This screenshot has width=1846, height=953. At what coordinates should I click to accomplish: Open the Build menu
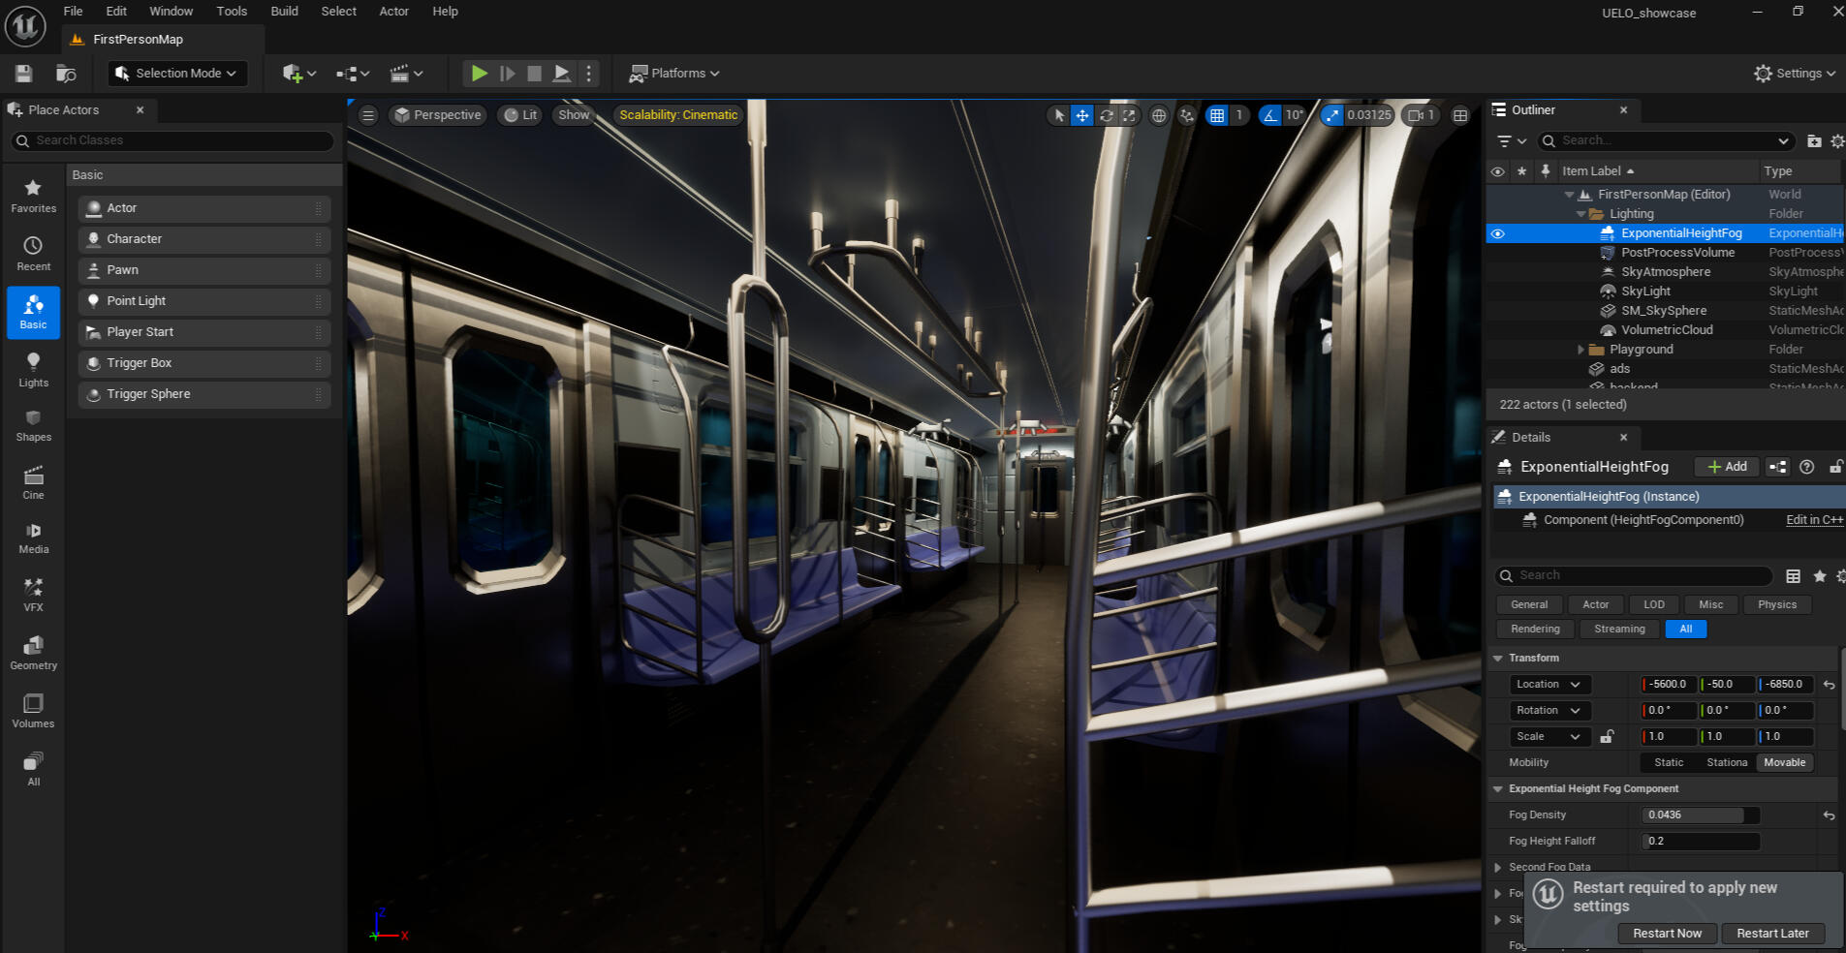tap(284, 12)
